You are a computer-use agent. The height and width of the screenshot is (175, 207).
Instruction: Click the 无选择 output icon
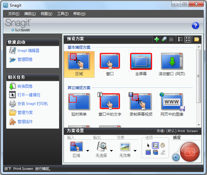101,147
